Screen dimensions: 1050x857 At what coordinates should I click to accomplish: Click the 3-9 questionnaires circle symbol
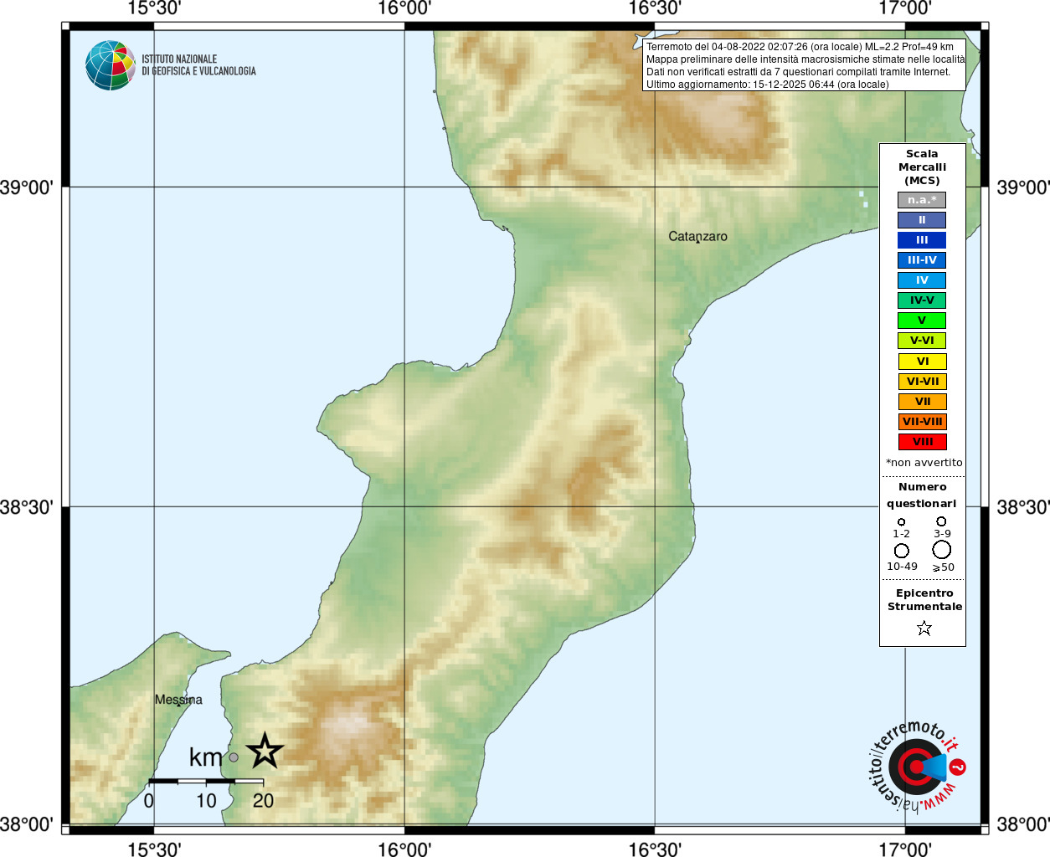coord(942,521)
